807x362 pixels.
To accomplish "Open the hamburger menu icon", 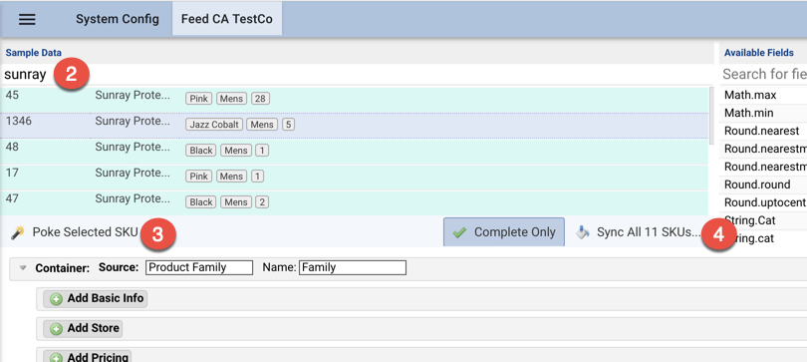I will click(x=27, y=20).
